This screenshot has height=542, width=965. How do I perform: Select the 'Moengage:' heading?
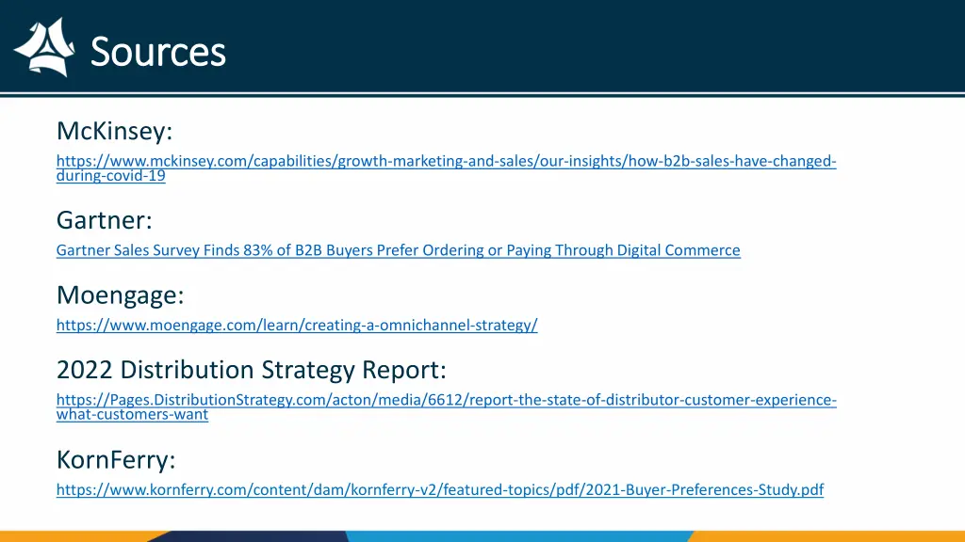point(120,295)
